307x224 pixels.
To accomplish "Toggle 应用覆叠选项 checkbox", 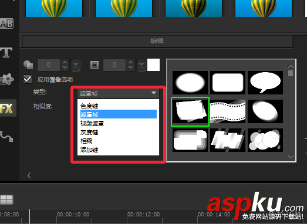I will [x=28, y=79].
